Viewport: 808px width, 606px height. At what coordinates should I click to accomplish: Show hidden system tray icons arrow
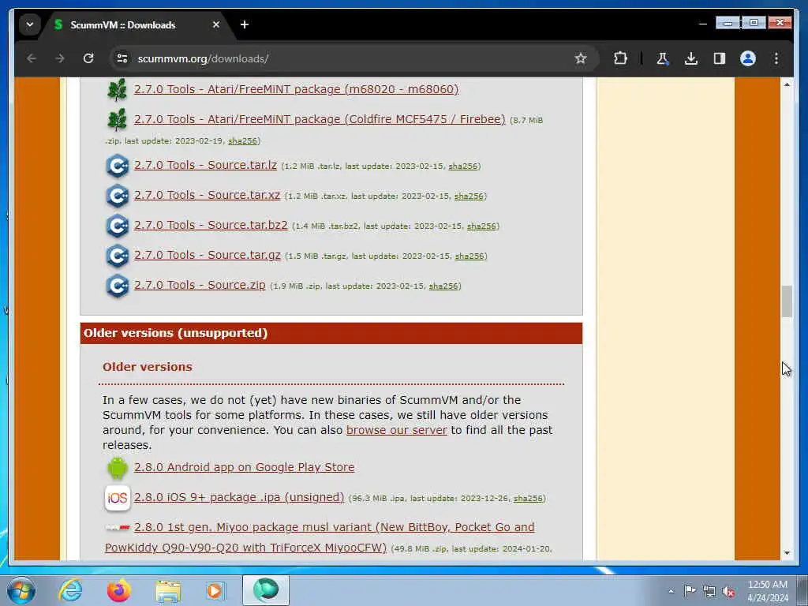click(671, 591)
